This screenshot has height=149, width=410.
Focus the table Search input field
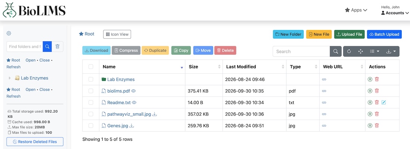(x=301, y=51)
